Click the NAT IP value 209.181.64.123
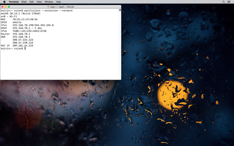The height and width of the screenshot is (146, 234). coord(23,46)
